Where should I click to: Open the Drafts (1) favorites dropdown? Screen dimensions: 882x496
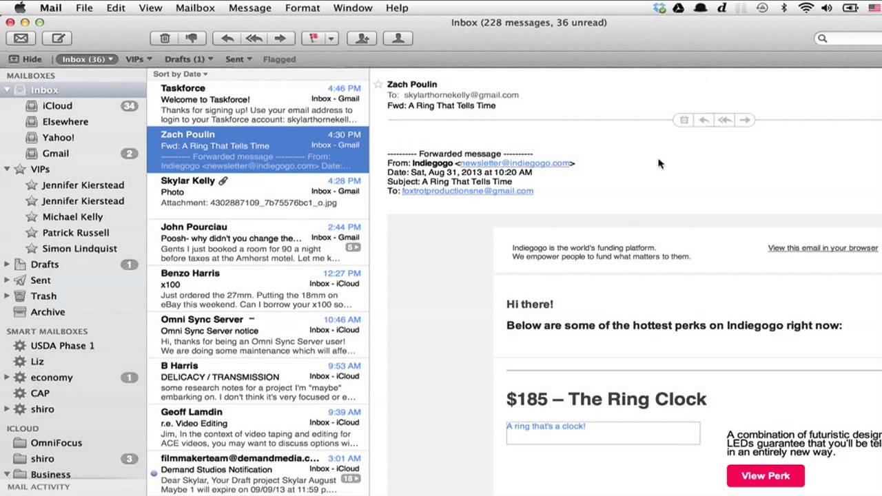point(189,59)
